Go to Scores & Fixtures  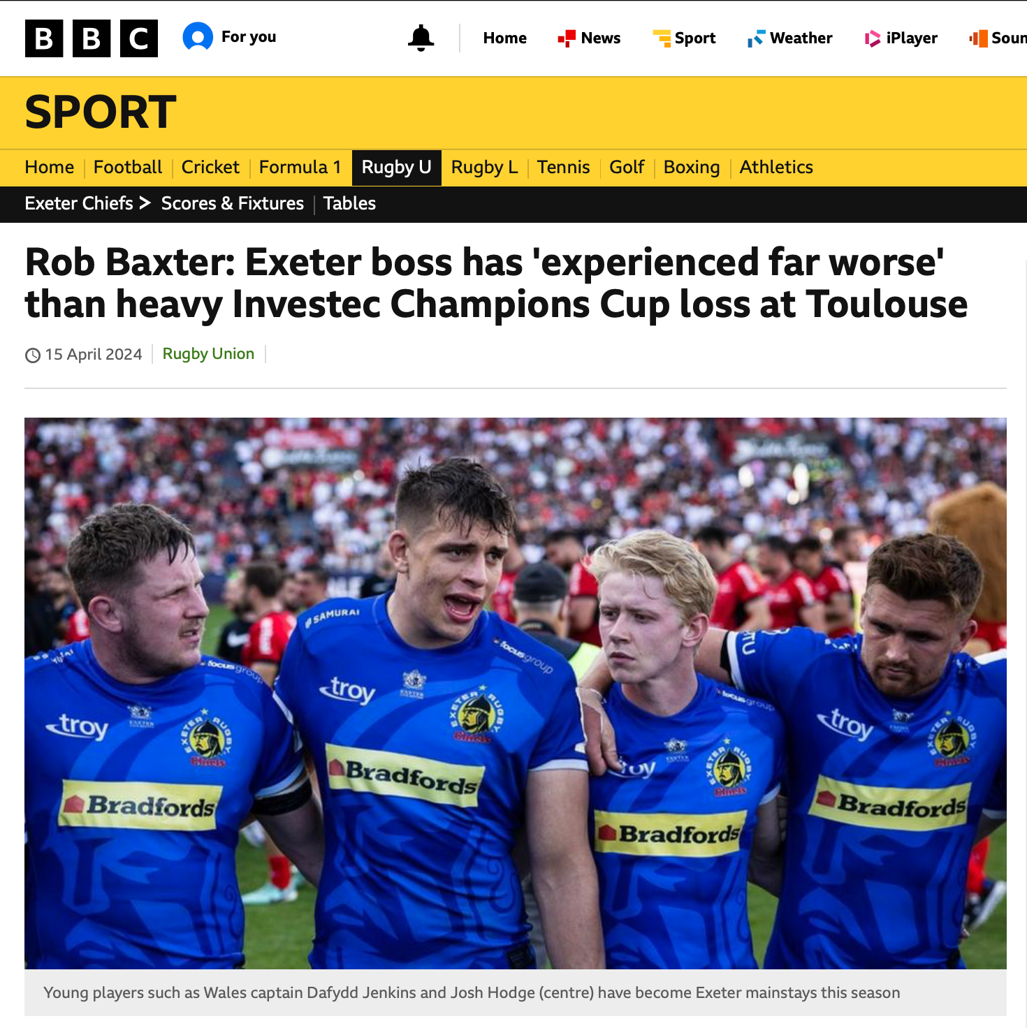click(x=233, y=203)
